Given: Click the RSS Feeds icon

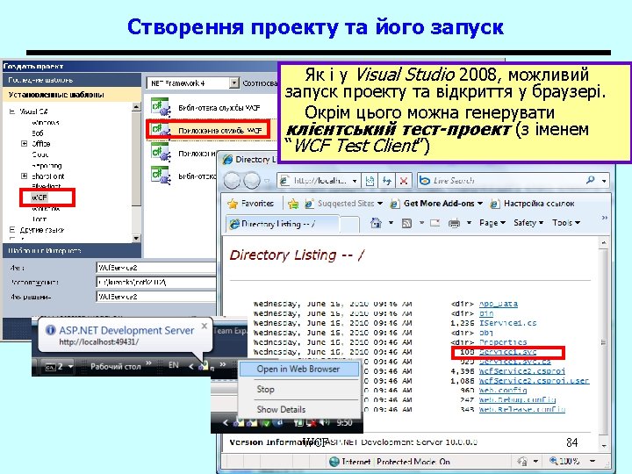Looking at the screenshot, I should 406,223.
